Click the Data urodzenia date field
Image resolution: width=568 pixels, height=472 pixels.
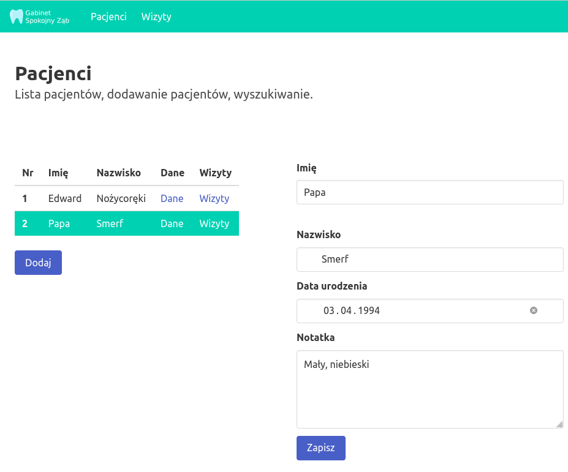tap(411, 310)
